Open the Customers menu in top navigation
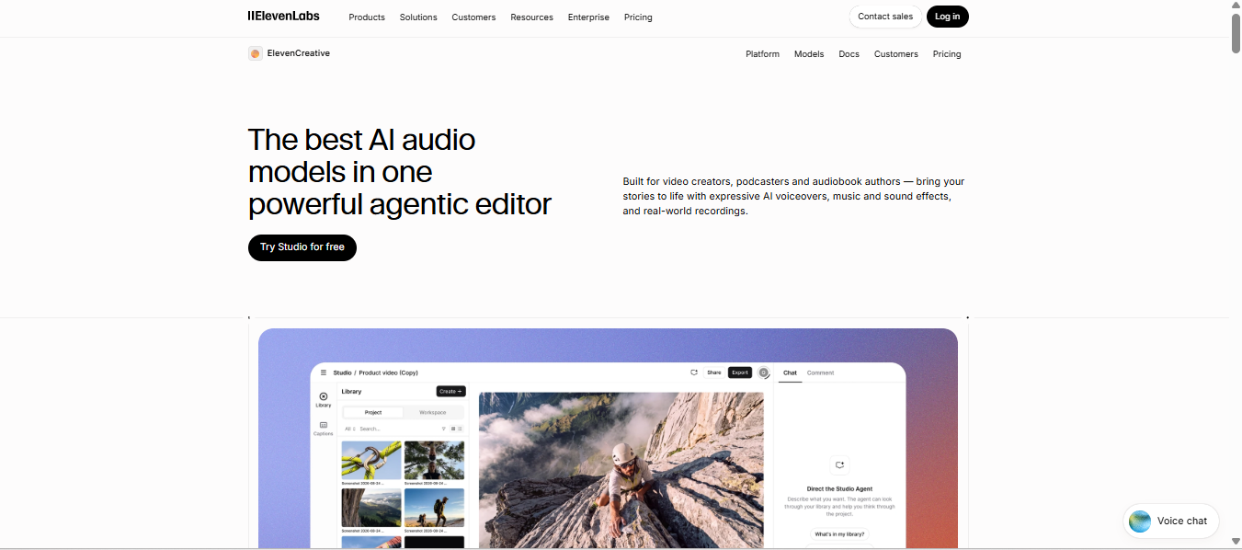This screenshot has height=550, width=1242. click(x=473, y=17)
